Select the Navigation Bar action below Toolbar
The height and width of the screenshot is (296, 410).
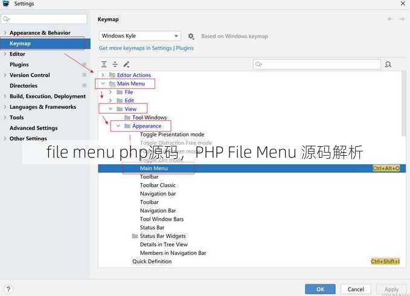coord(158,210)
